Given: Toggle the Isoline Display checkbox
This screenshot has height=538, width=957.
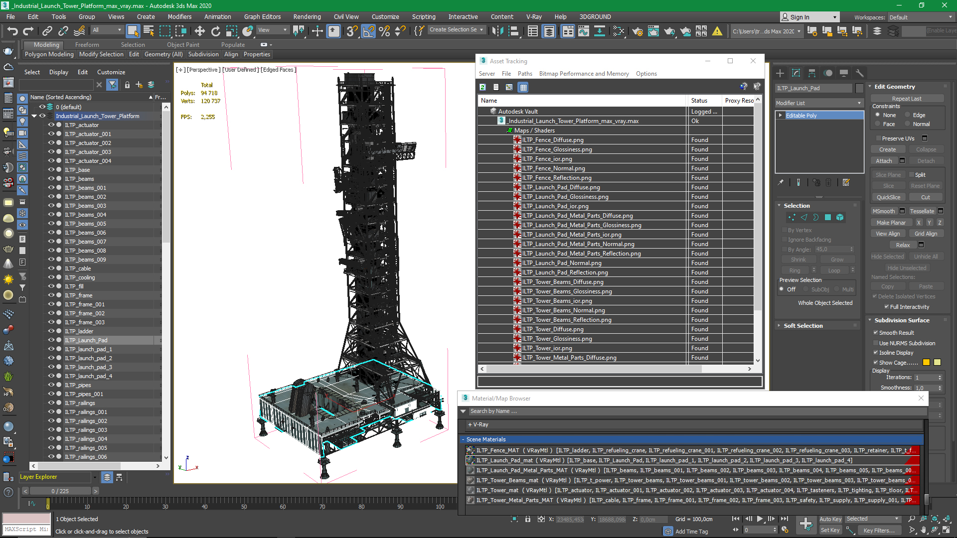Looking at the screenshot, I should click(876, 353).
